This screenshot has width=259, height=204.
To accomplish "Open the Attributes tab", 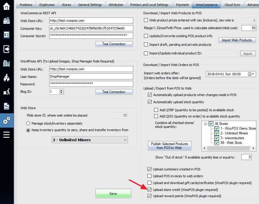I will click(116, 5).
